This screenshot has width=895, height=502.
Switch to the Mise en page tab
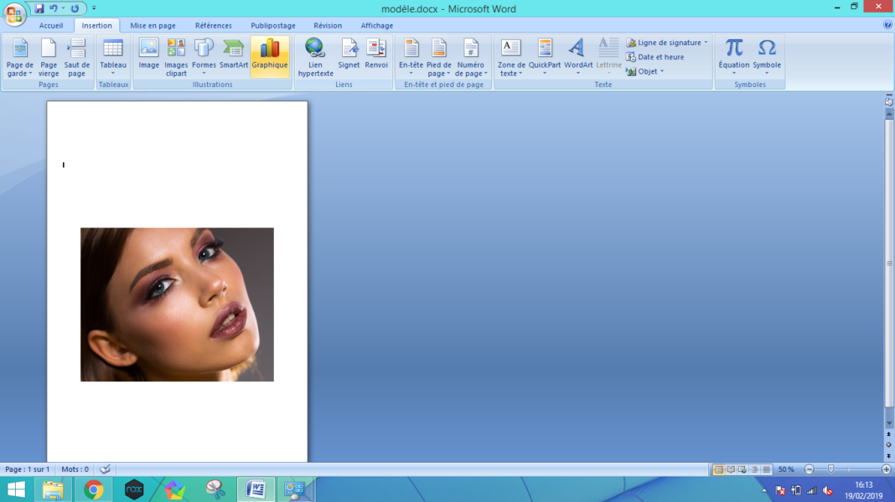click(153, 25)
